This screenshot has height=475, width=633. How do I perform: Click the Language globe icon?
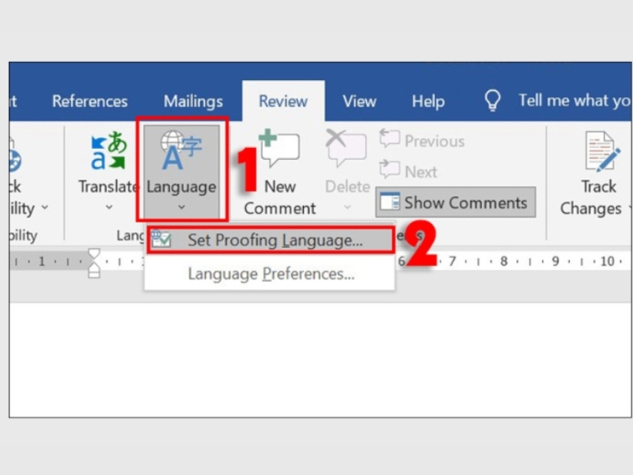[x=181, y=150]
